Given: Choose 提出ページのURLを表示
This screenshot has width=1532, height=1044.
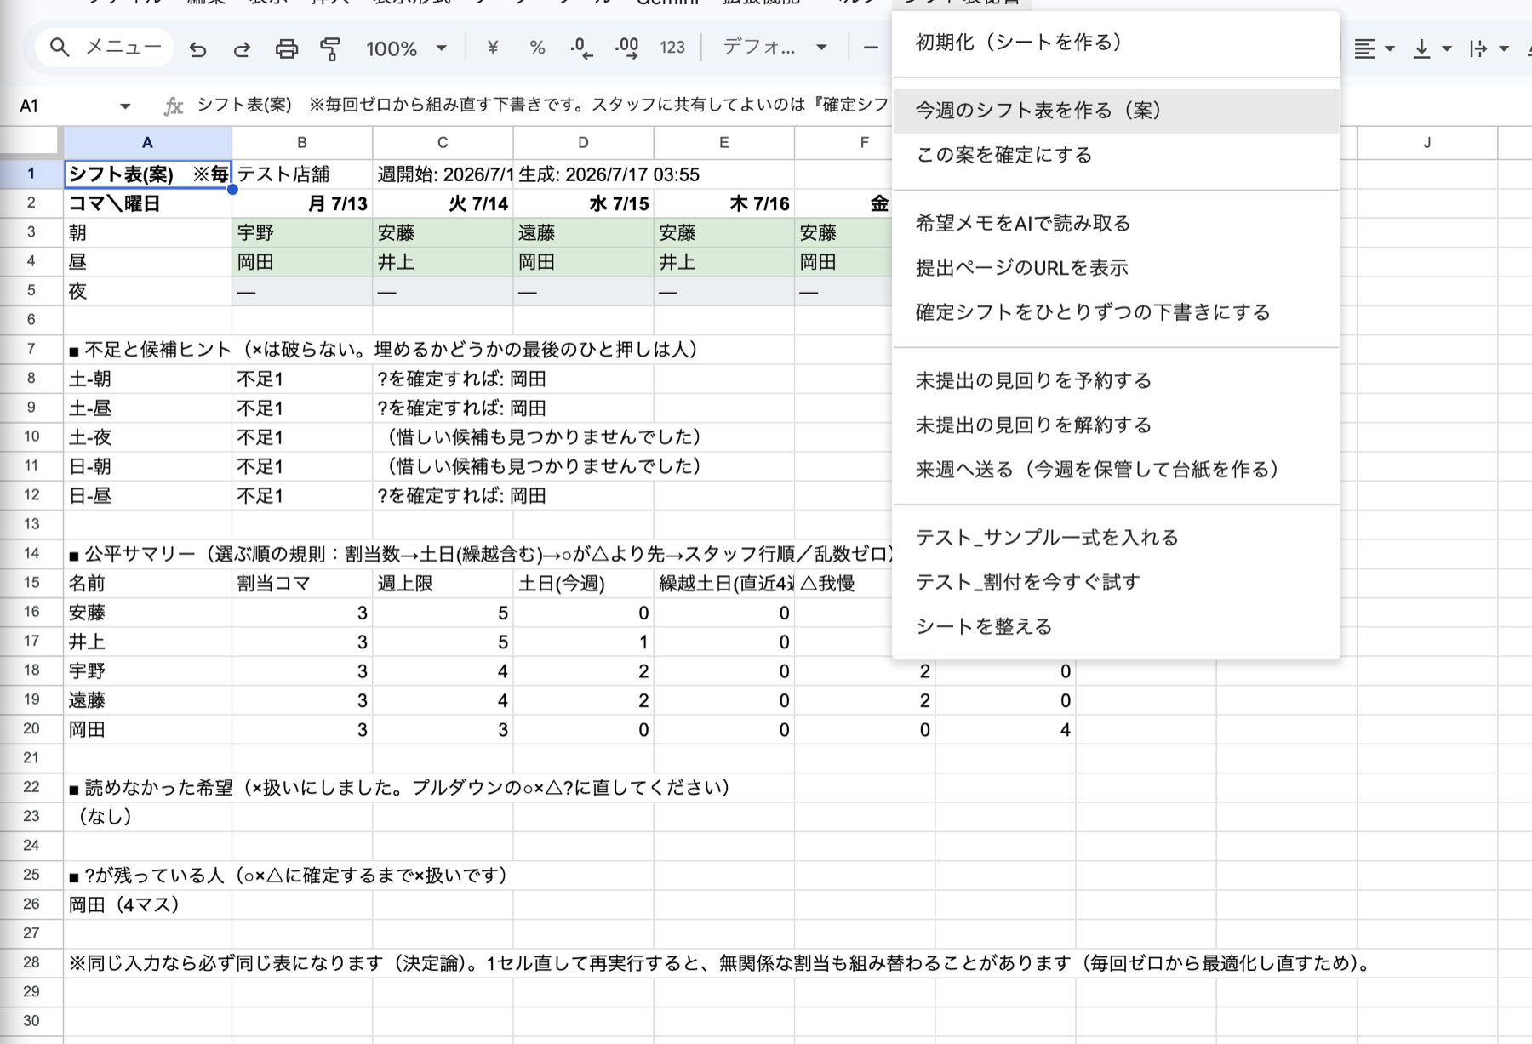Looking at the screenshot, I should click(x=1116, y=268).
